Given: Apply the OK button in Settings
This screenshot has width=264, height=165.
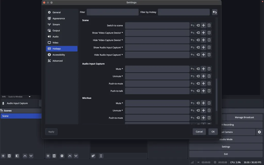Looking at the screenshot, I should [213, 132].
